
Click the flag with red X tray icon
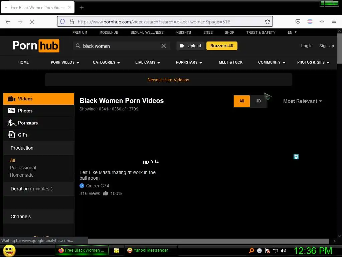[268, 251]
